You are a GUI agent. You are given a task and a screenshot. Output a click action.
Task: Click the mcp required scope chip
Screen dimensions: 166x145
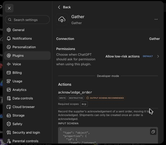84,104
